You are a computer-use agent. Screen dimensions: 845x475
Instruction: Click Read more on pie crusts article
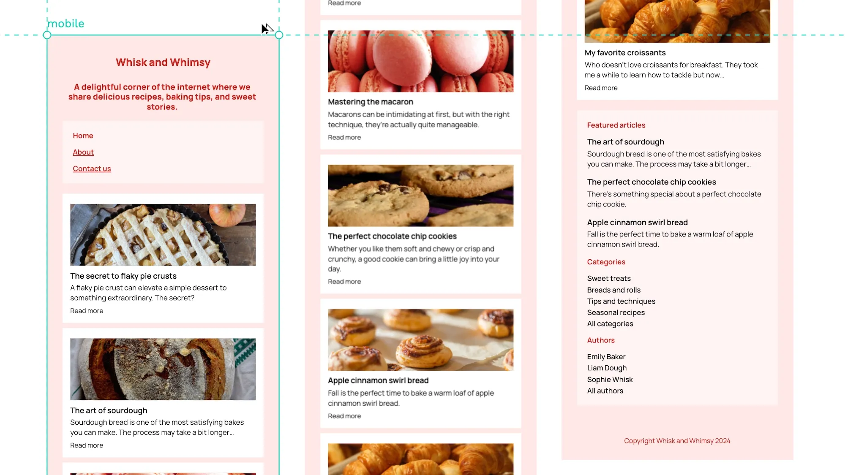click(x=87, y=310)
